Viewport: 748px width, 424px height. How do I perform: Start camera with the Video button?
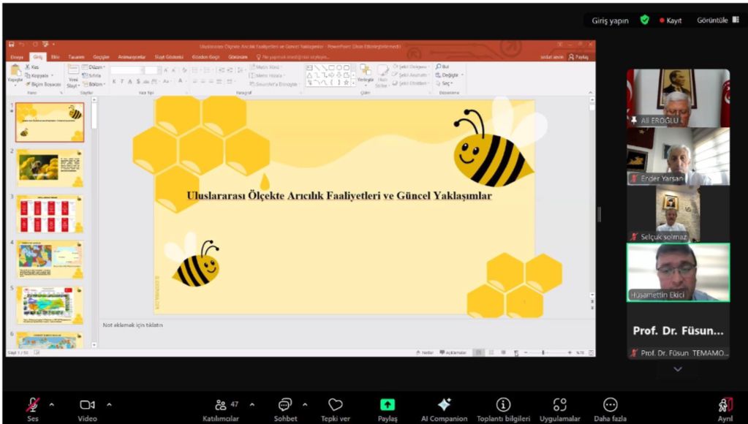pos(87,409)
